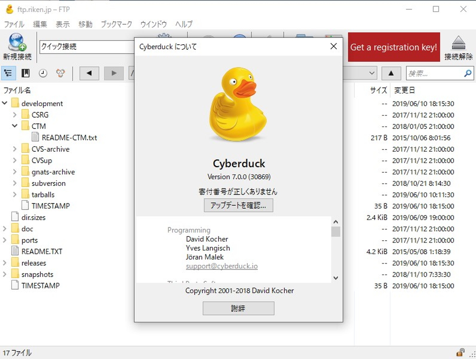Go back with the left arrow button
This screenshot has width=476, height=359.
[x=89, y=73]
